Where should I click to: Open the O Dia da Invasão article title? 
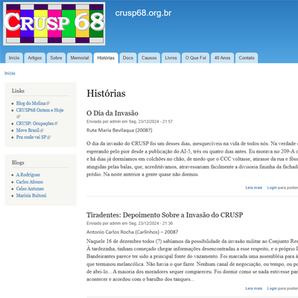click(x=112, y=113)
